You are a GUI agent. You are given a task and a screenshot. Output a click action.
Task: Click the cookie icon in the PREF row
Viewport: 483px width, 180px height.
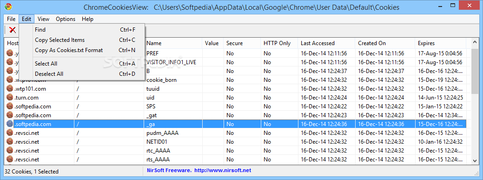click(x=10, y=53)
